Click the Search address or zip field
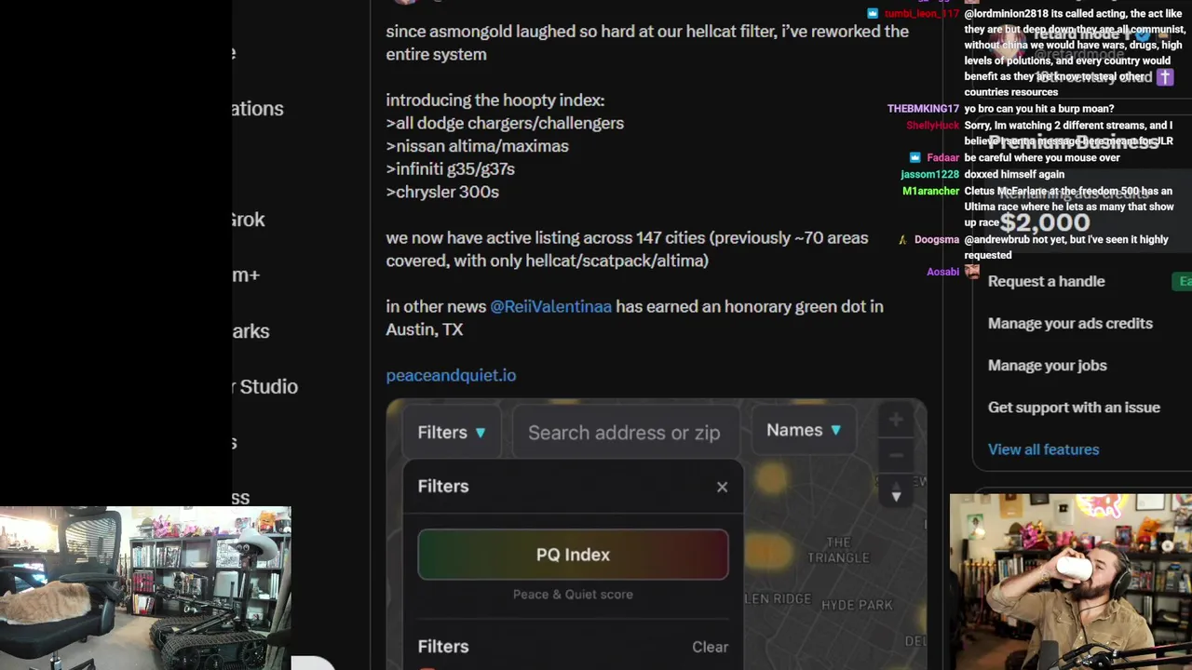Viewport: 1192px width, 670px height. 624,433
